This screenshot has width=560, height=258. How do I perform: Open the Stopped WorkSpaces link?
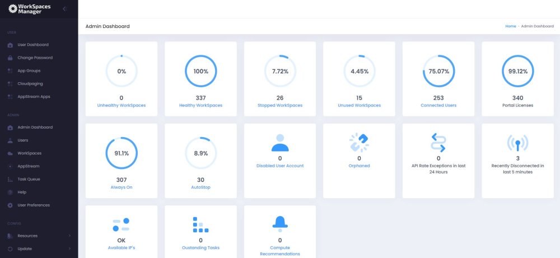point(280,106)
